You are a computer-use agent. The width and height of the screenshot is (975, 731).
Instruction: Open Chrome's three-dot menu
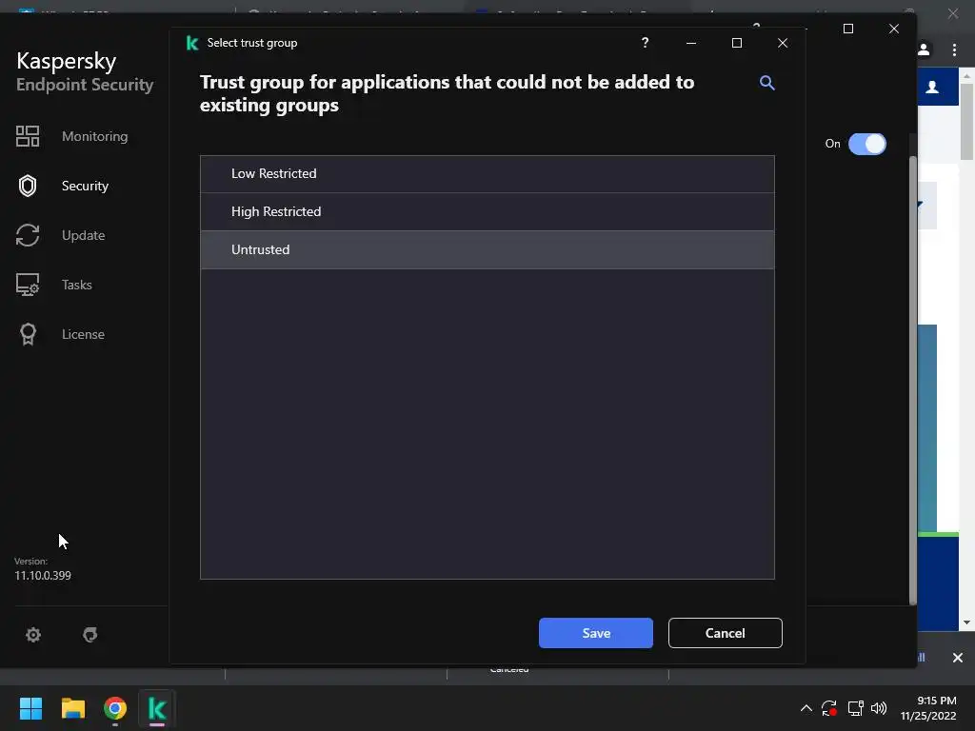tap(954, 49)
